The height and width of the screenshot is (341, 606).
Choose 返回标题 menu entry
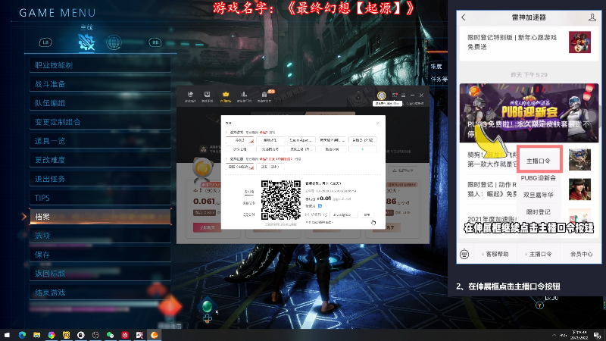click(100, 274)
